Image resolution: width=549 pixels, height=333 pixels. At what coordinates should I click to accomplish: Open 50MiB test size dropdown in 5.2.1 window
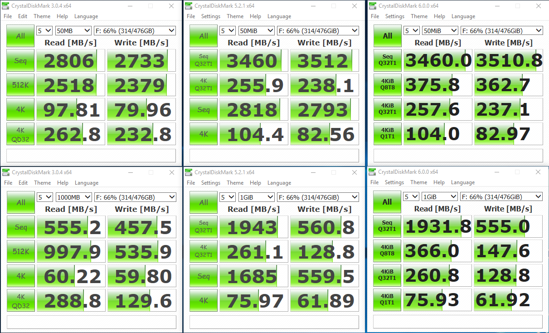[x=256, y=31]
